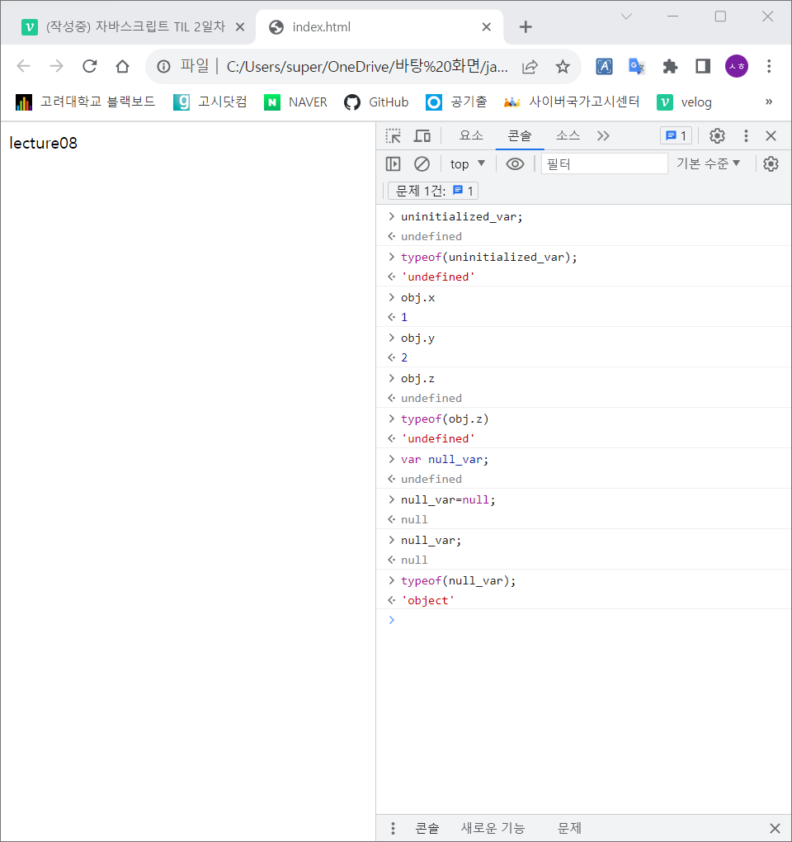Reload the index.html page
Screen dimensions: 792x842
(90, 66)
